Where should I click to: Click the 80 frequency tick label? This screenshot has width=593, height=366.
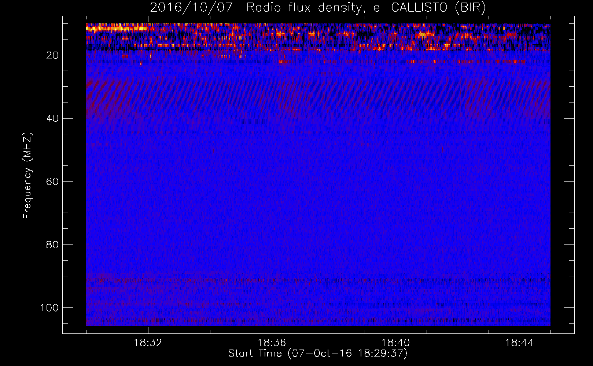(x=52, y=245)
